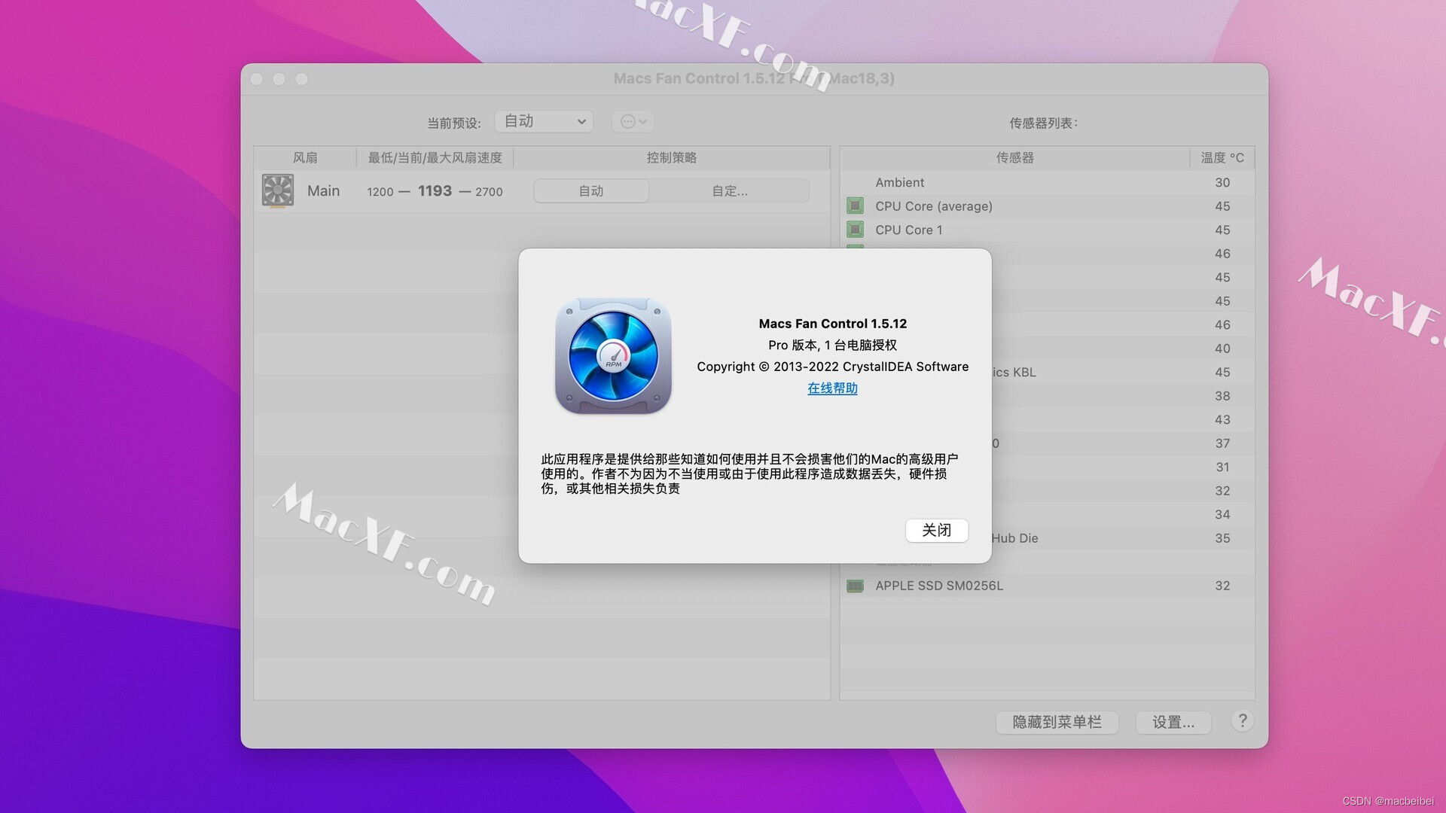The image size is (1446, 813).
Task: Switch Main fan to 自定… custom control
Action: [728, 190]
